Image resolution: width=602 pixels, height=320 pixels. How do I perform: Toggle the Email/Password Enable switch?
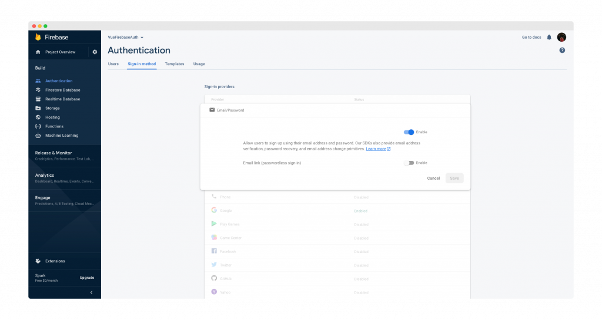coord(409,132)
